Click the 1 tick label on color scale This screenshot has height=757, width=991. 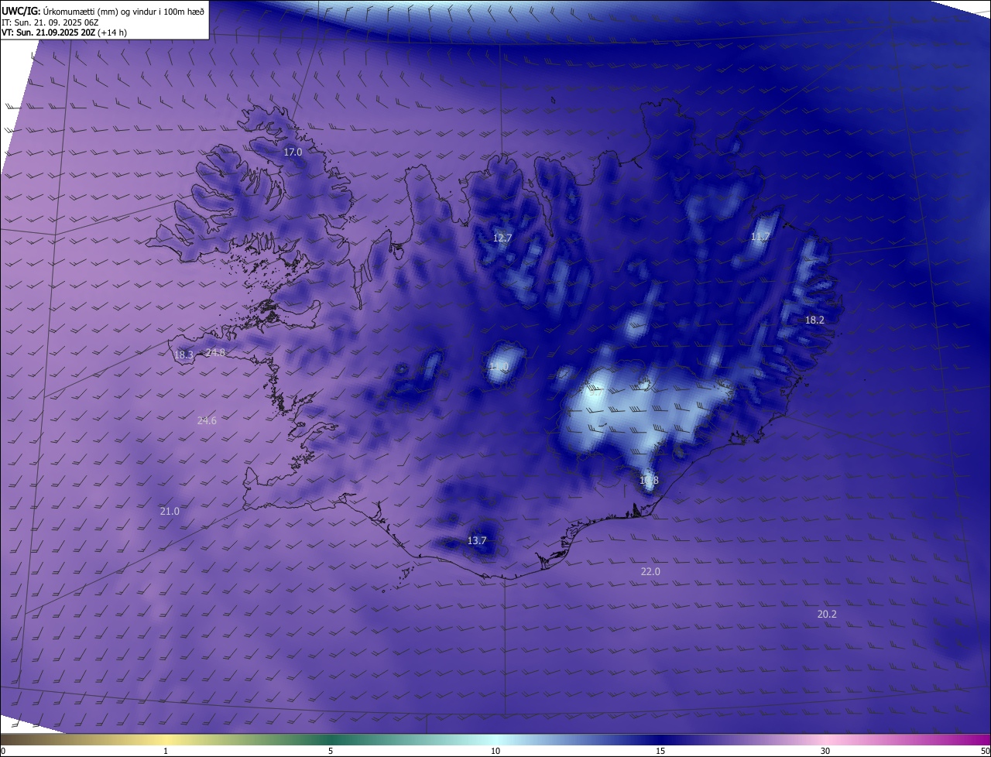pos(166,751)
